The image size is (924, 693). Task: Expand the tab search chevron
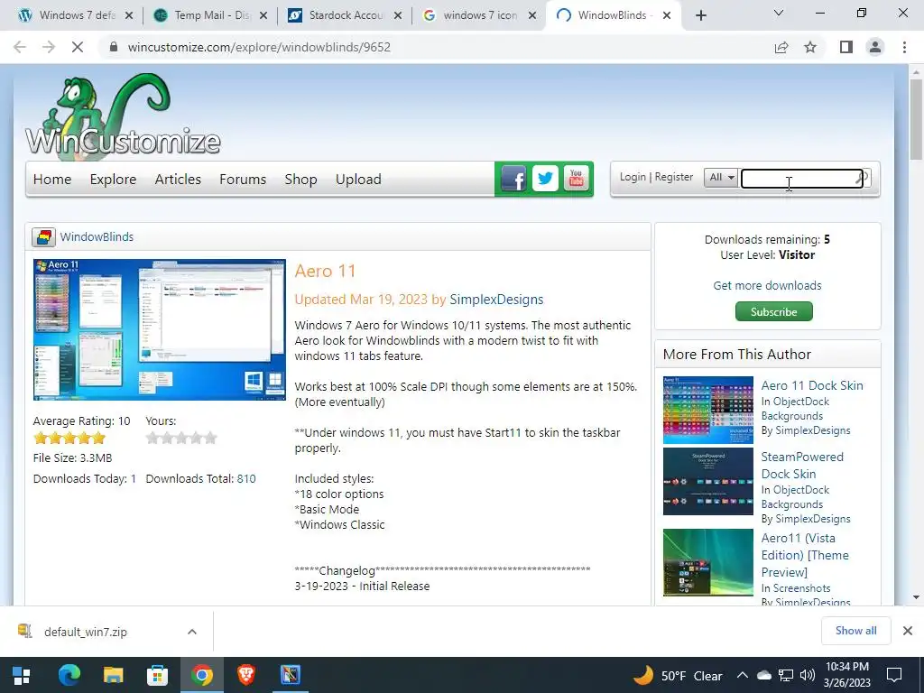click(x=778, y=13)
